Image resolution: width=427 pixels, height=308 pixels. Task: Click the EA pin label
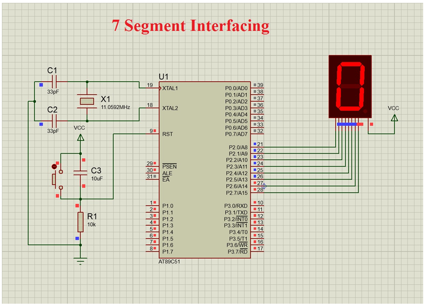click(x=166, y=180)
